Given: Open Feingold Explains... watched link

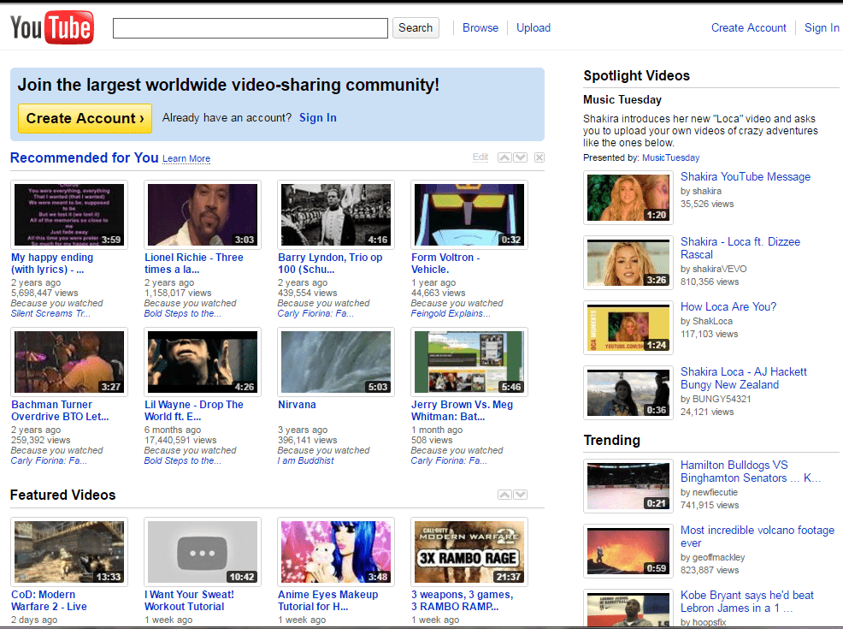Looking at the screenshot, I should (x=451, y=314).
